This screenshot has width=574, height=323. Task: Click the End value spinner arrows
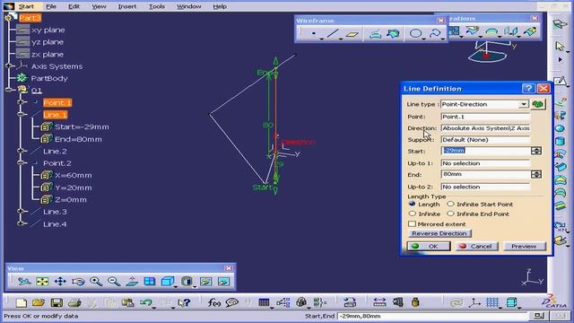coord(536,174)
